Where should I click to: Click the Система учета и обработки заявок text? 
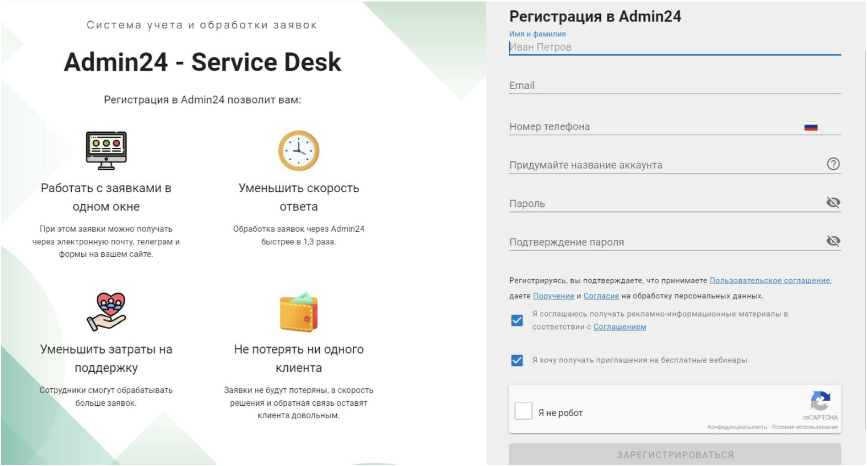[202, 25]
